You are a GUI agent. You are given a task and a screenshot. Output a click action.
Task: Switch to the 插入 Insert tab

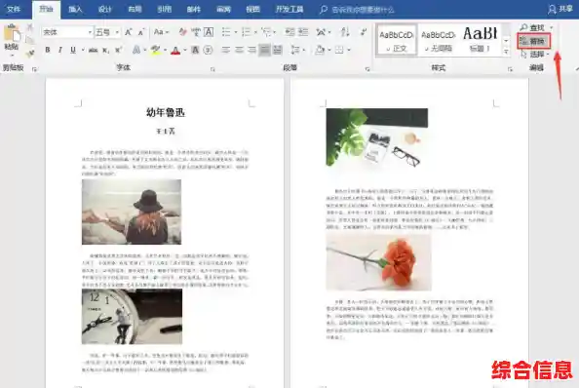click(75, 9)
